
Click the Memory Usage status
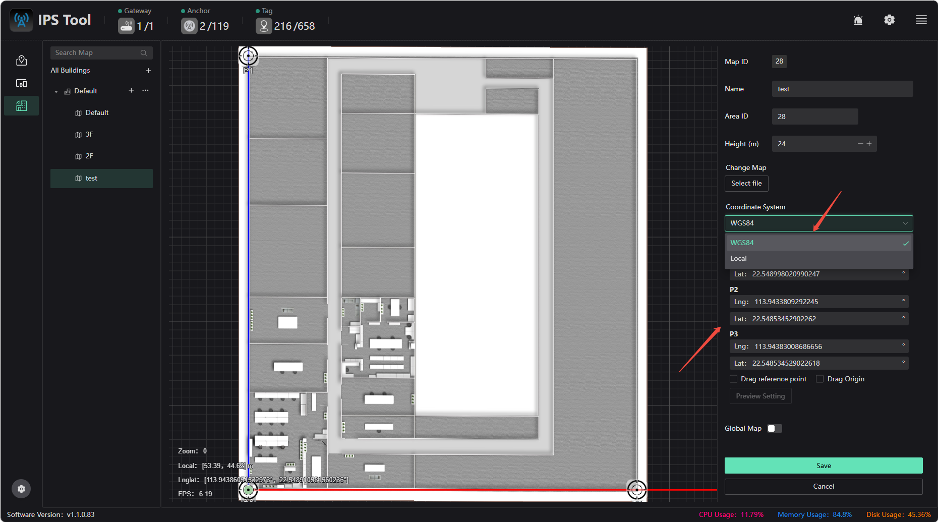pyautogui.click(x=814, y=514)
